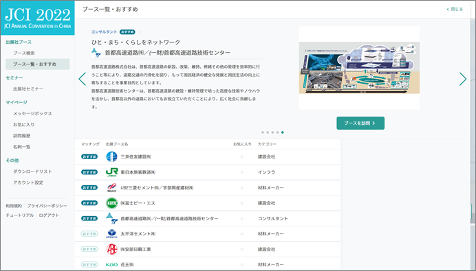Viewport: 476px width, 271px height.
Task: Select the last active carousel dot
Action: click(x=283, y=132)
